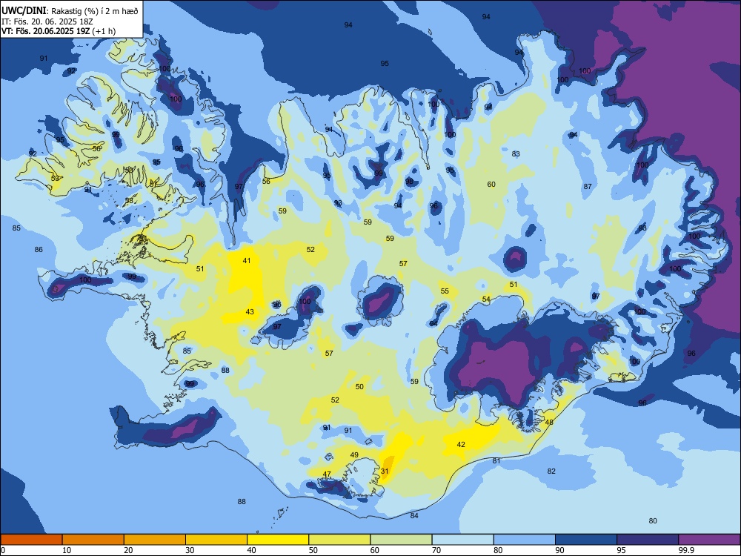This screenshot has width=741, height=556.
Task: Select the map value 54
Action: [486, 299]
